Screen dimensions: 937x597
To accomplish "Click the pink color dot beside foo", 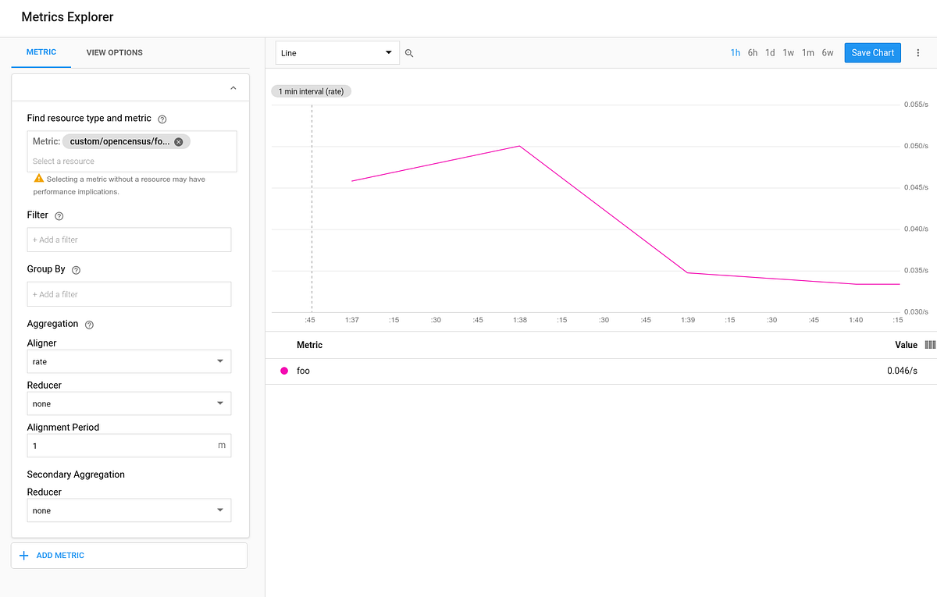I will [x=285, y=370].
